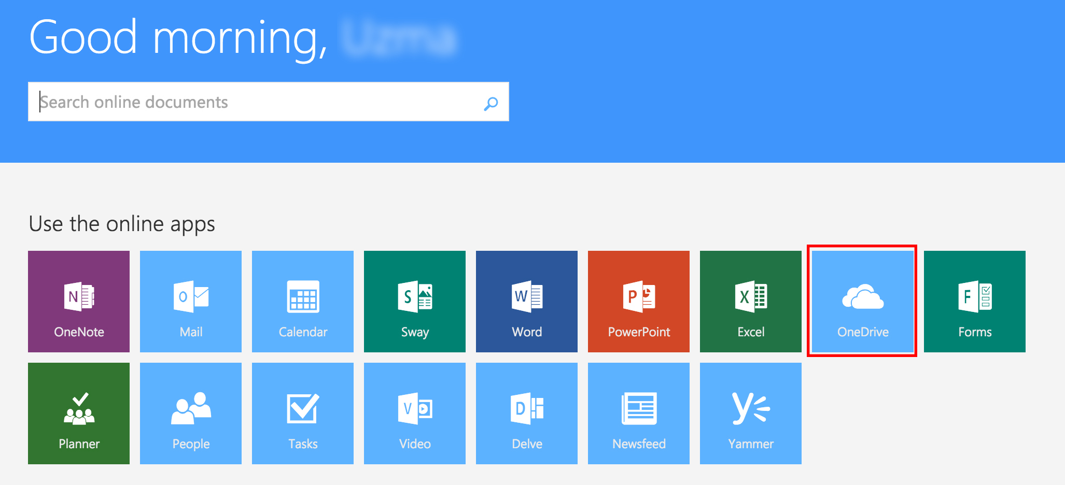Open the Calendar app tile
Screen dimensions: 1065x485
click(x=303, y=302)
